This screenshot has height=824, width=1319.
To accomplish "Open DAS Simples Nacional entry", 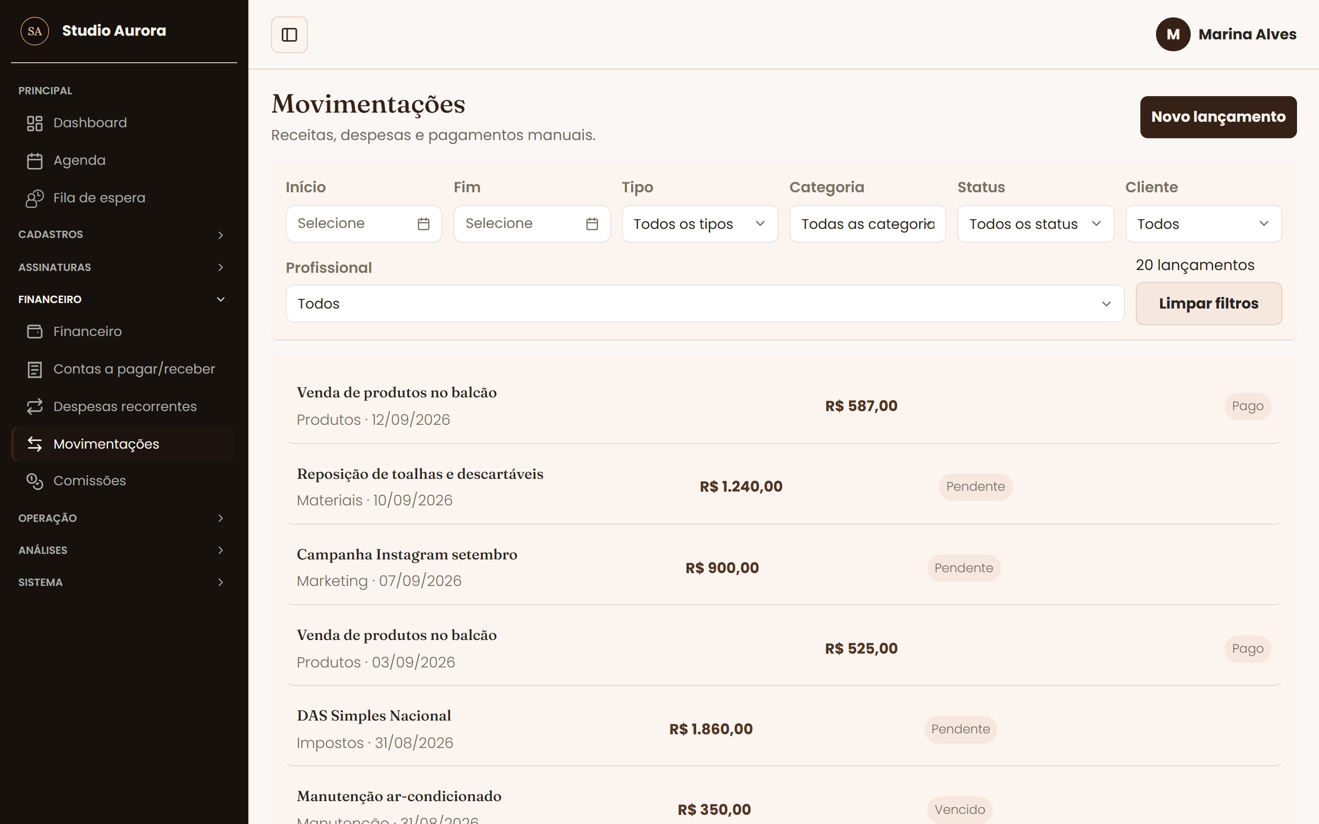I will 784,729.
